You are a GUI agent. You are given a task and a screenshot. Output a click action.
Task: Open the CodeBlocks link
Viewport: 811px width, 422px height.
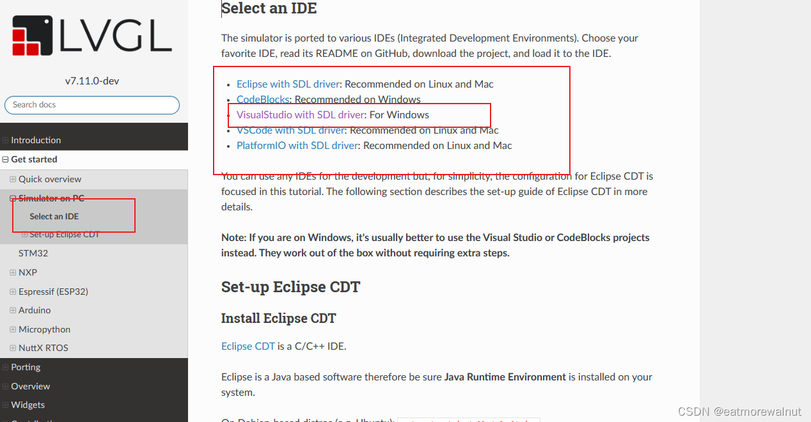click(263, 99)
